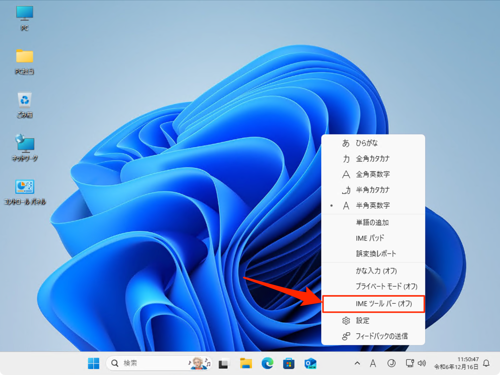Screen dimensions: 500x375
Task: Open the Windows Start button
Action: 94,363
